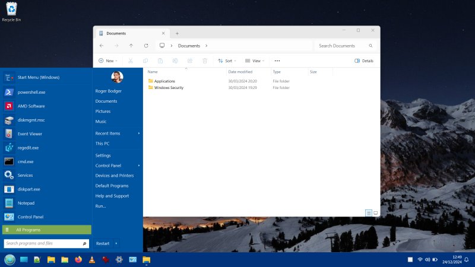The width and height of the screenshot is (475, 267).
Task: Open the View dropdown in Explorer
Action: tap(255, 61)
